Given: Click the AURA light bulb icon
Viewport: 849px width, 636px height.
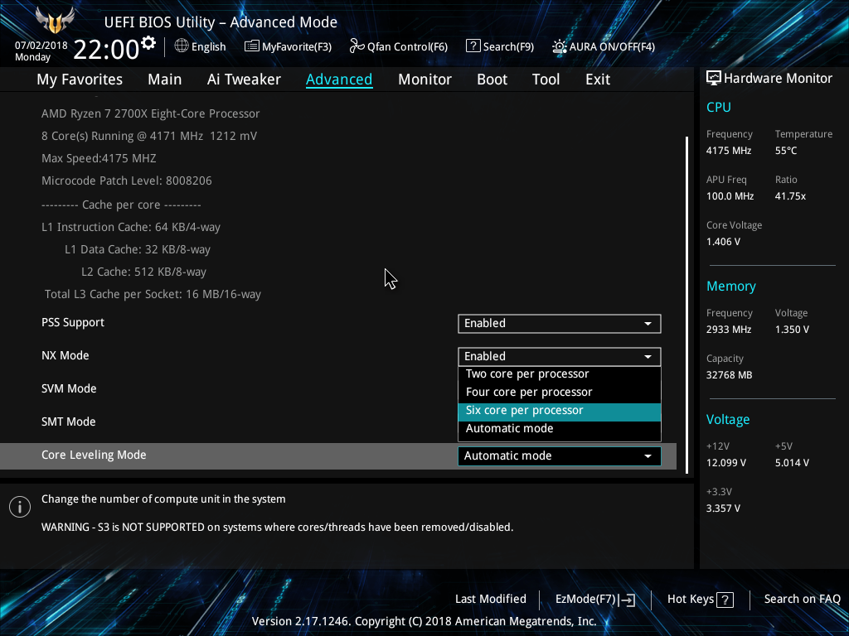Looking at the screenshot, I should click(560, 46).
